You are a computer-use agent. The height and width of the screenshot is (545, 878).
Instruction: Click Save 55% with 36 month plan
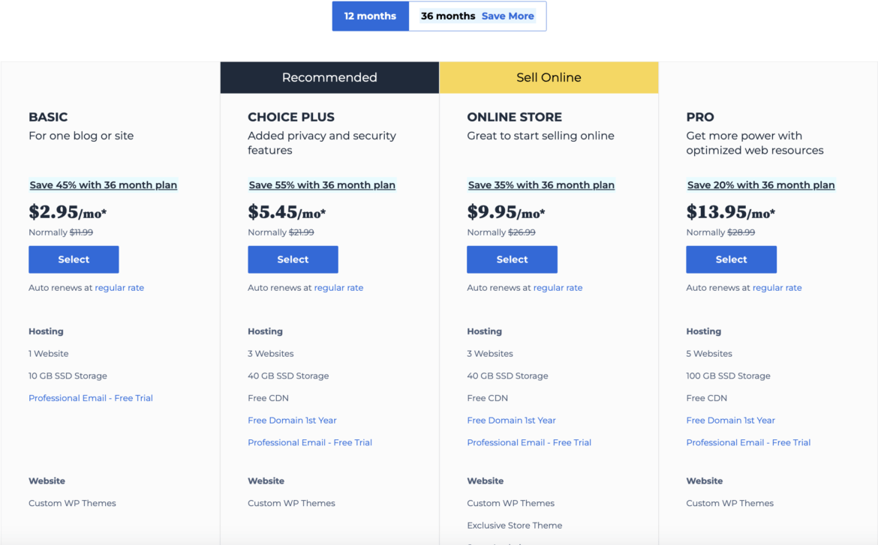click(322, 185)
